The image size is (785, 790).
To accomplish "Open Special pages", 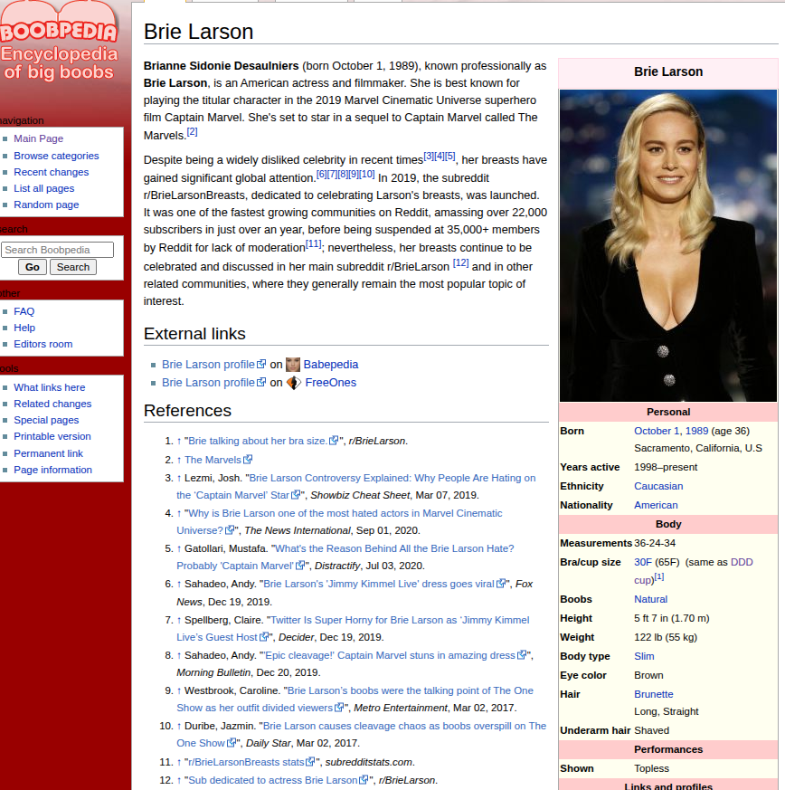I will 46,420.
